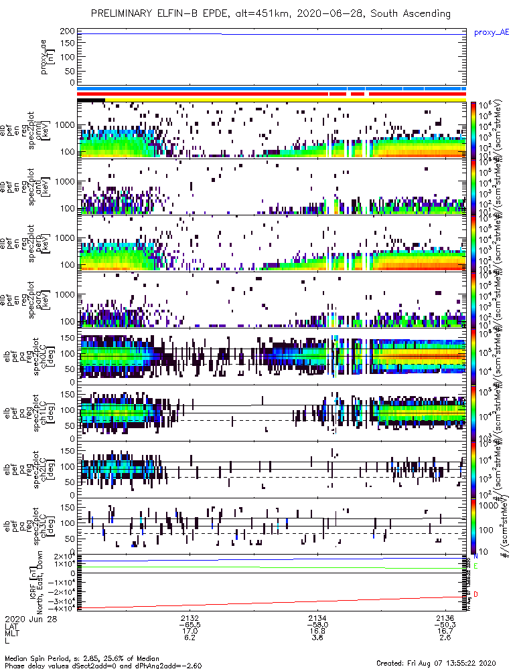Click L-shell value 6.2
This screenshot has width=519, height=669.
coord(190,638)
